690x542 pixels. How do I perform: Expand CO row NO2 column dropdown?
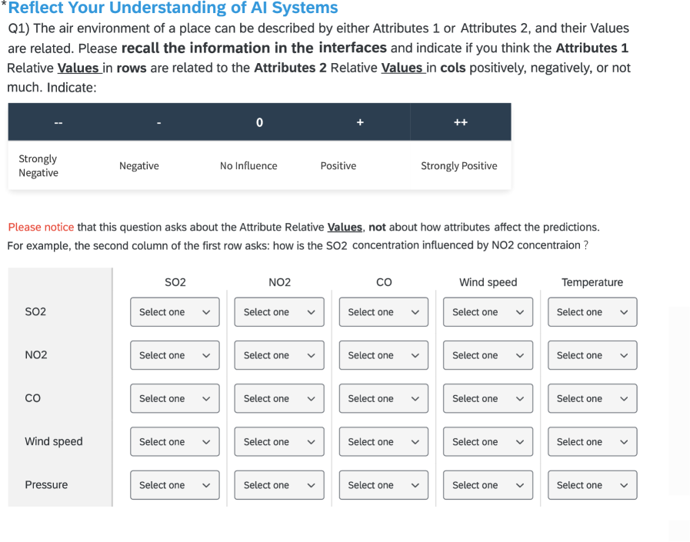279,398
